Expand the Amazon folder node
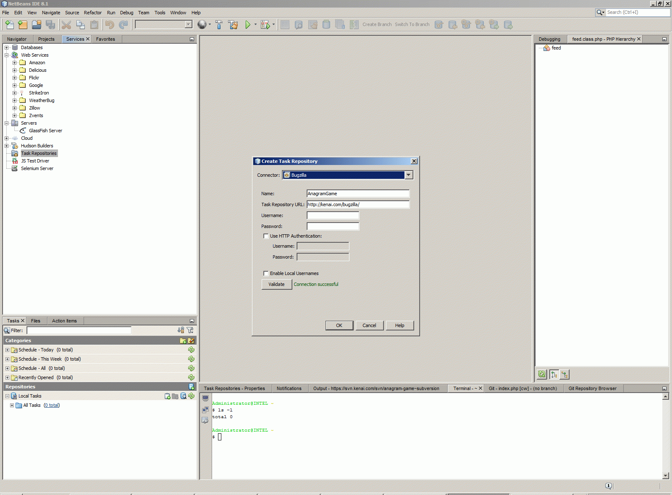 coord(15,63)
